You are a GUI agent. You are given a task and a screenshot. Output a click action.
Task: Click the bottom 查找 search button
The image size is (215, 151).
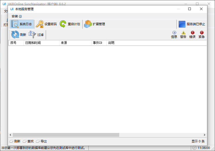tap(28, 141)
